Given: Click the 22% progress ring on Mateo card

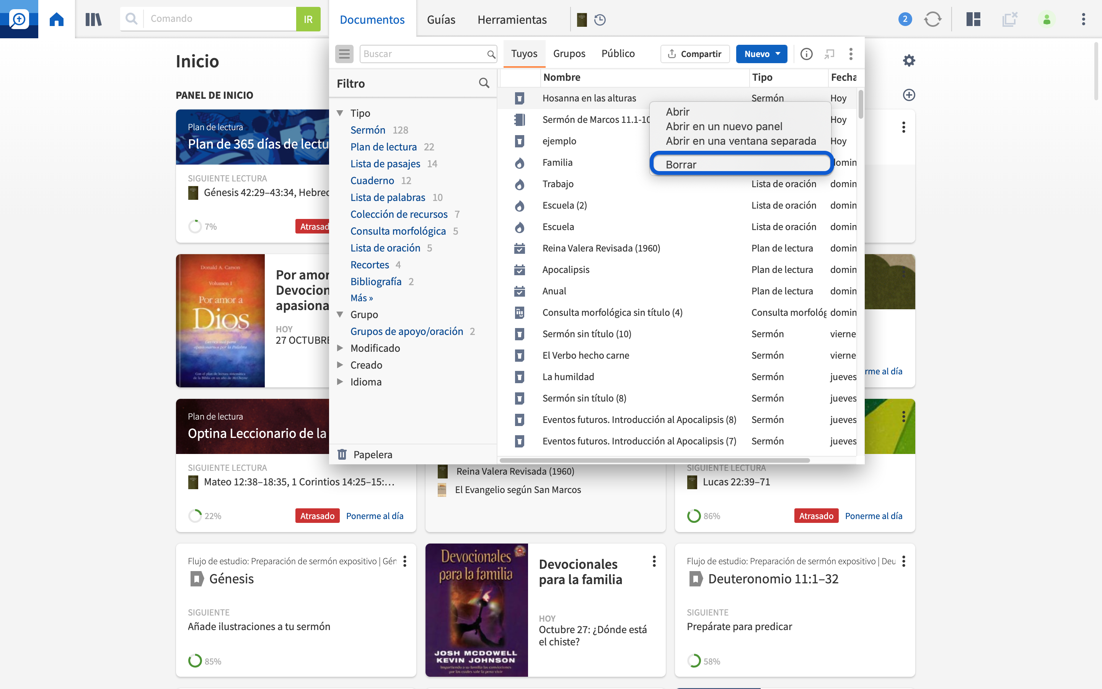Looking at the screenshot, I should coord(195,516).
